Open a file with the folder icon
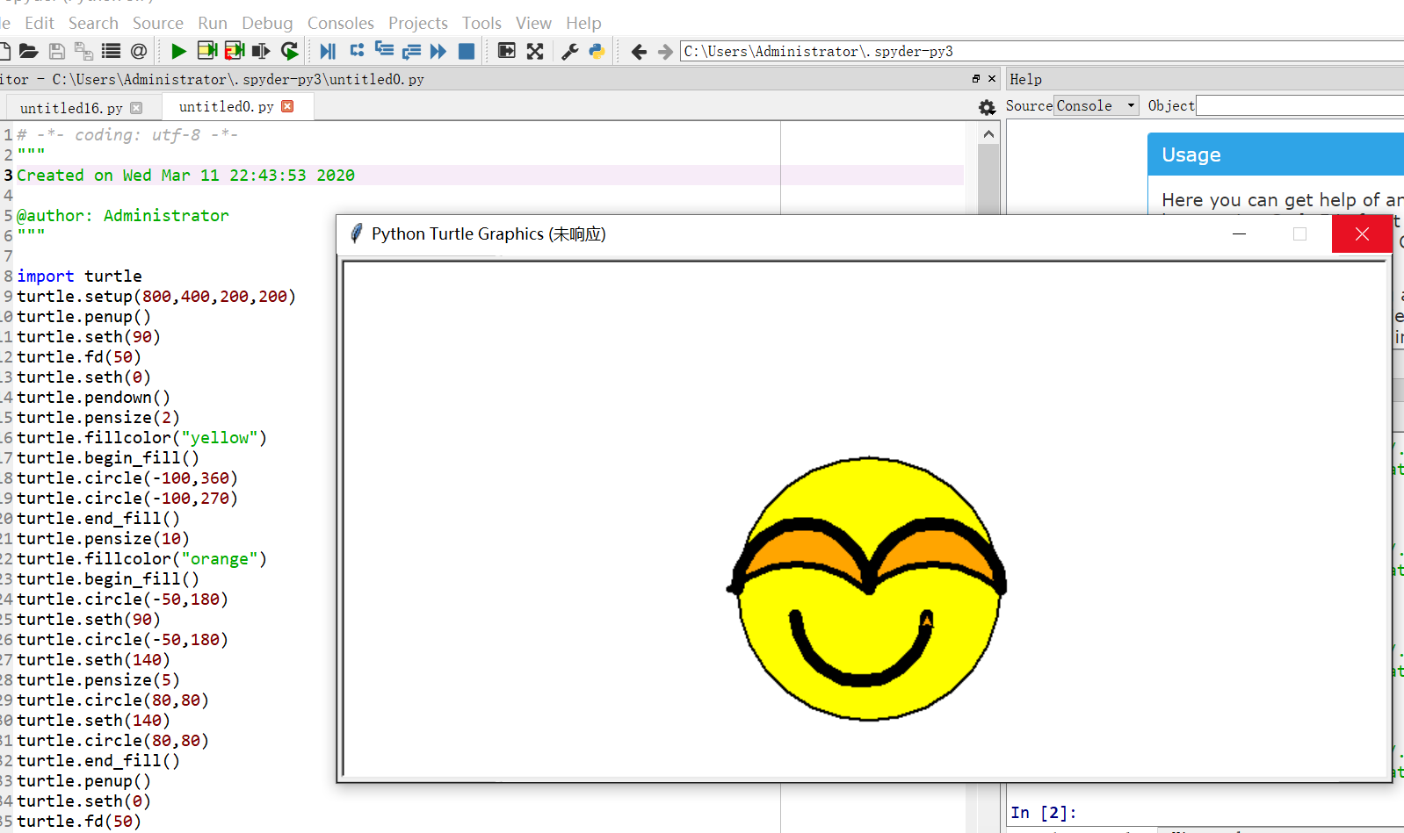The width and height of the screenshot is (1404, 833). click(29, 52)
